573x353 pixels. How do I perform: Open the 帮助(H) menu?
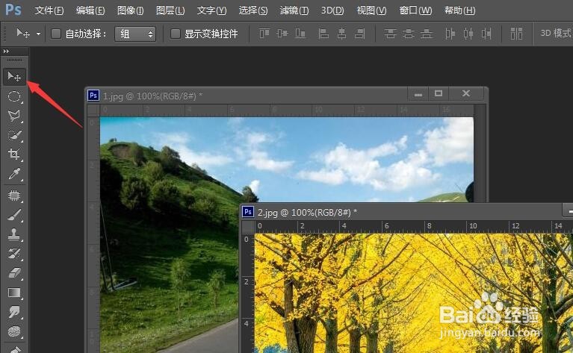459,10
